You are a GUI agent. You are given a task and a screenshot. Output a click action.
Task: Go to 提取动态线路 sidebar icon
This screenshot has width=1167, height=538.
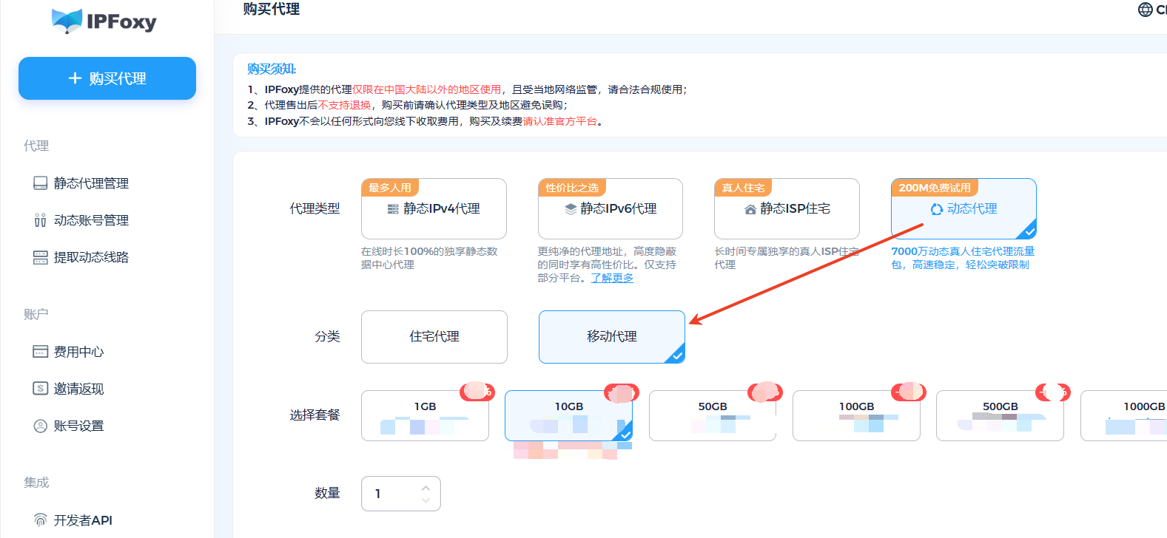pos(40,257)
